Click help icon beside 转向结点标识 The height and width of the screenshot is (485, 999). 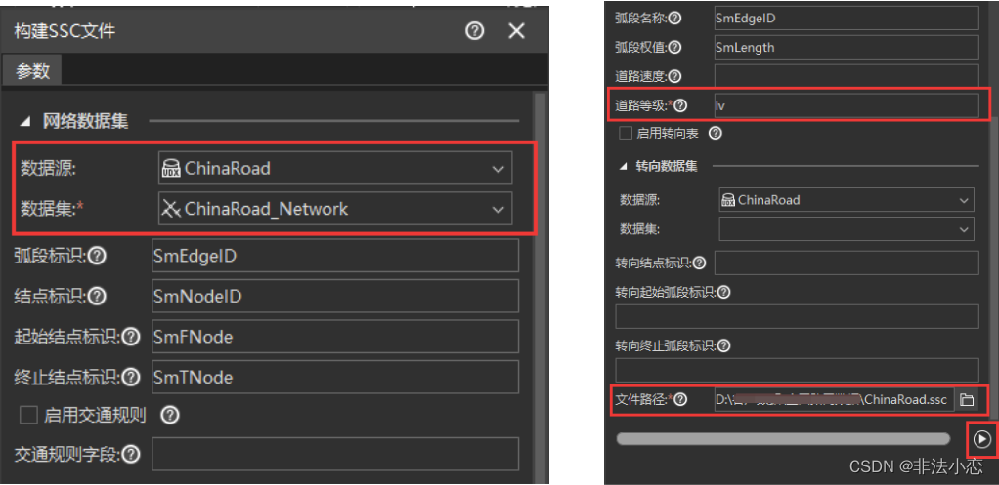[699, 263]
